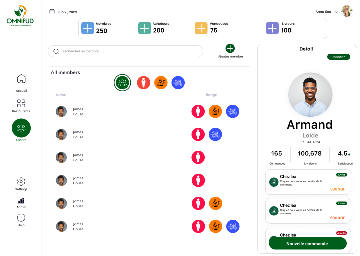Screen dimensions: 360x256
Task: Open the Help exclamation icon
Action: 21,218
